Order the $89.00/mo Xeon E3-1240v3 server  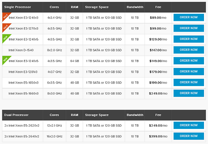(189, 17)
